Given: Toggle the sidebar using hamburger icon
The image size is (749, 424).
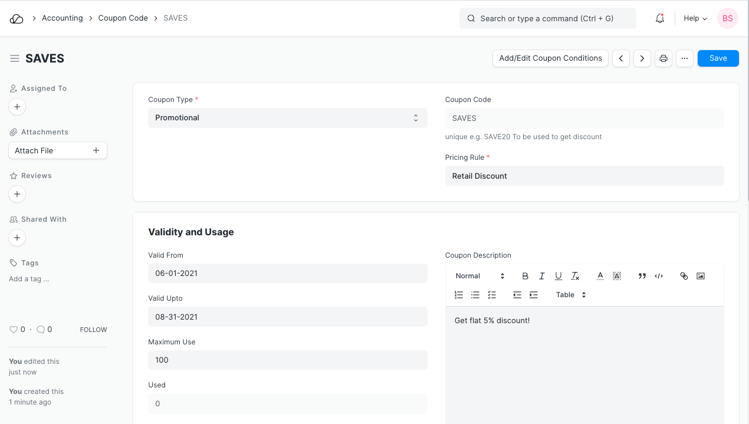Looking at the screenshot, I should coord(15,58).
